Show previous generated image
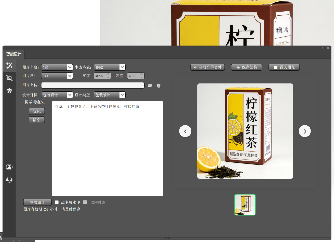The height and width of the screenshot is (242, 334). point(185,131)
